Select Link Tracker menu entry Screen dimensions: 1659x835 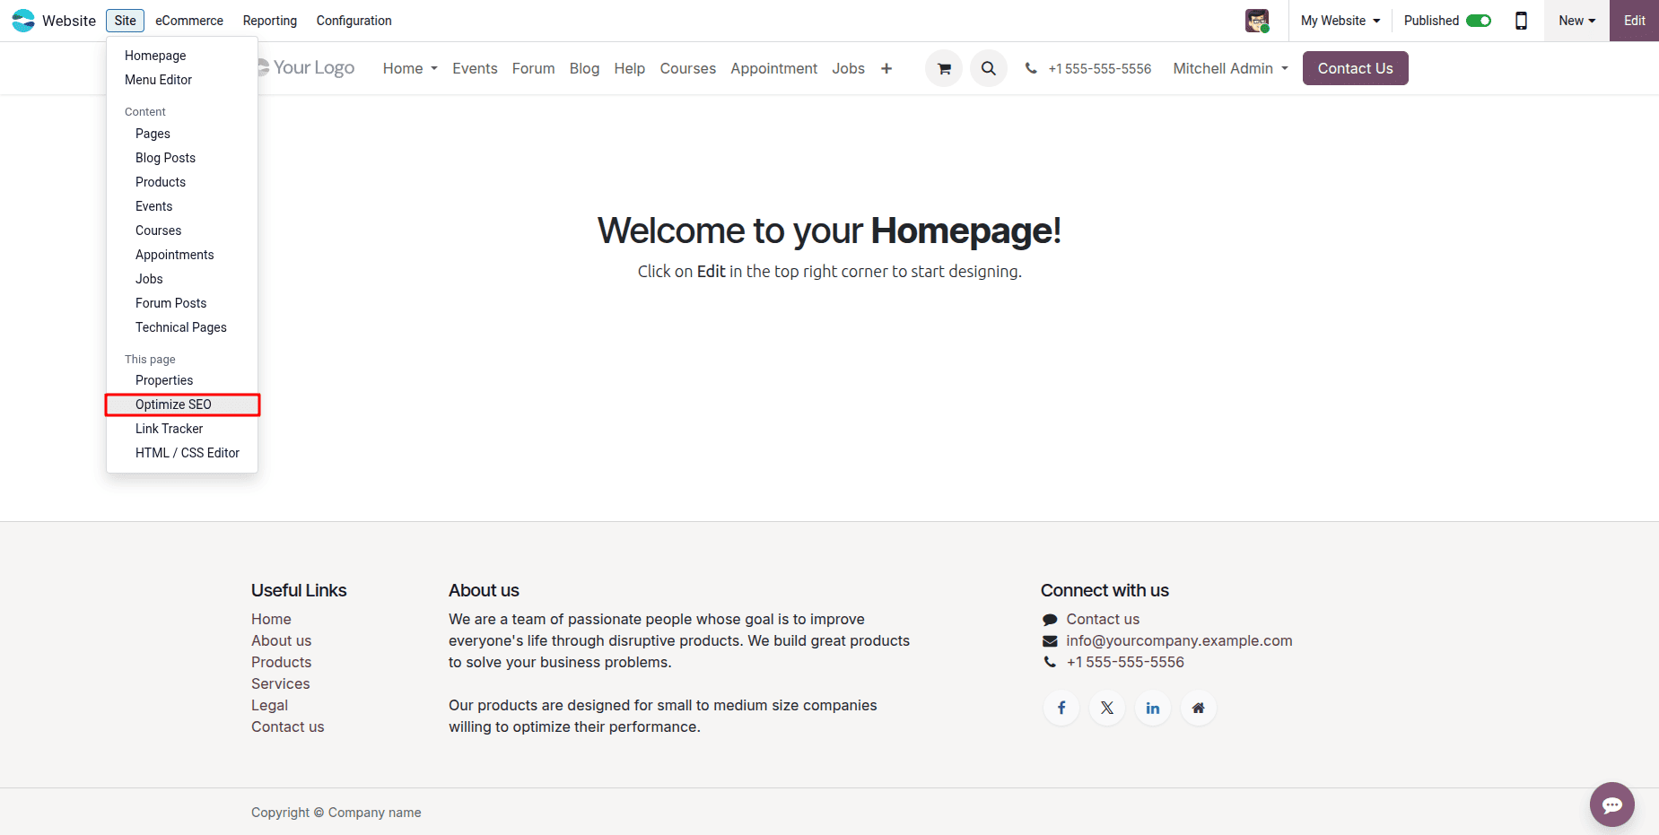(x=182, y=429)
